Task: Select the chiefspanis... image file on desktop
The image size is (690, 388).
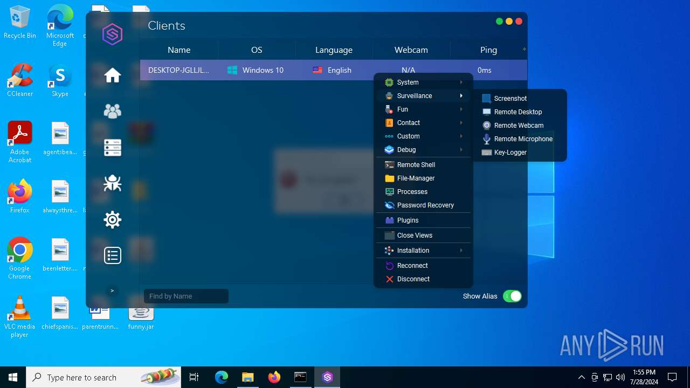Action: 60,313
